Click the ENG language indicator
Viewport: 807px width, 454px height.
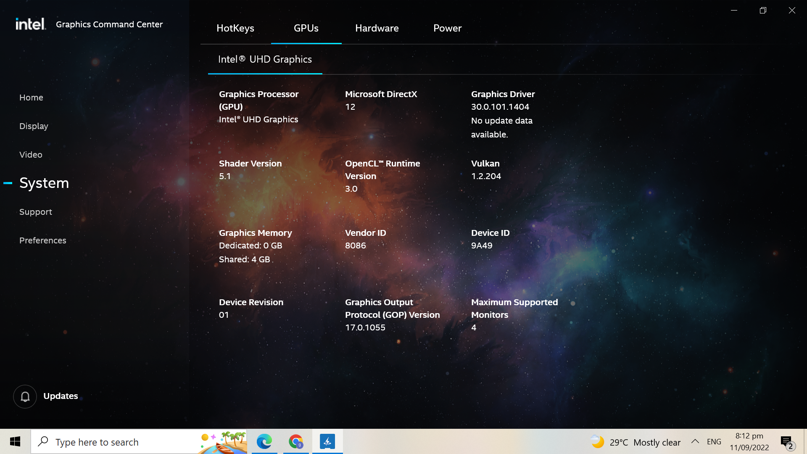714,442
